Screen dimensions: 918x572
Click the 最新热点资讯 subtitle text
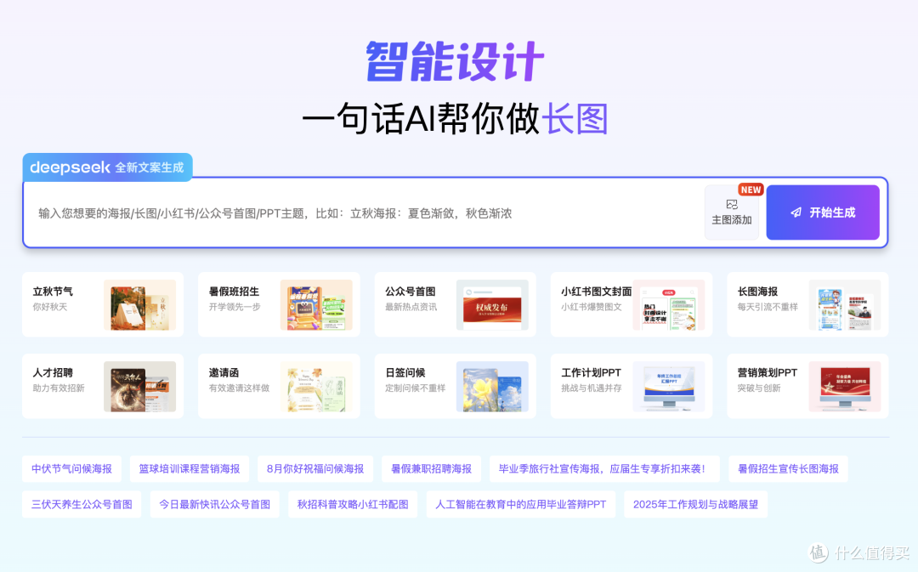(x=411, y=307)
